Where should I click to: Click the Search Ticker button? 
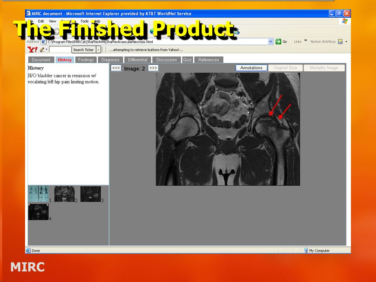coord(83,50)
